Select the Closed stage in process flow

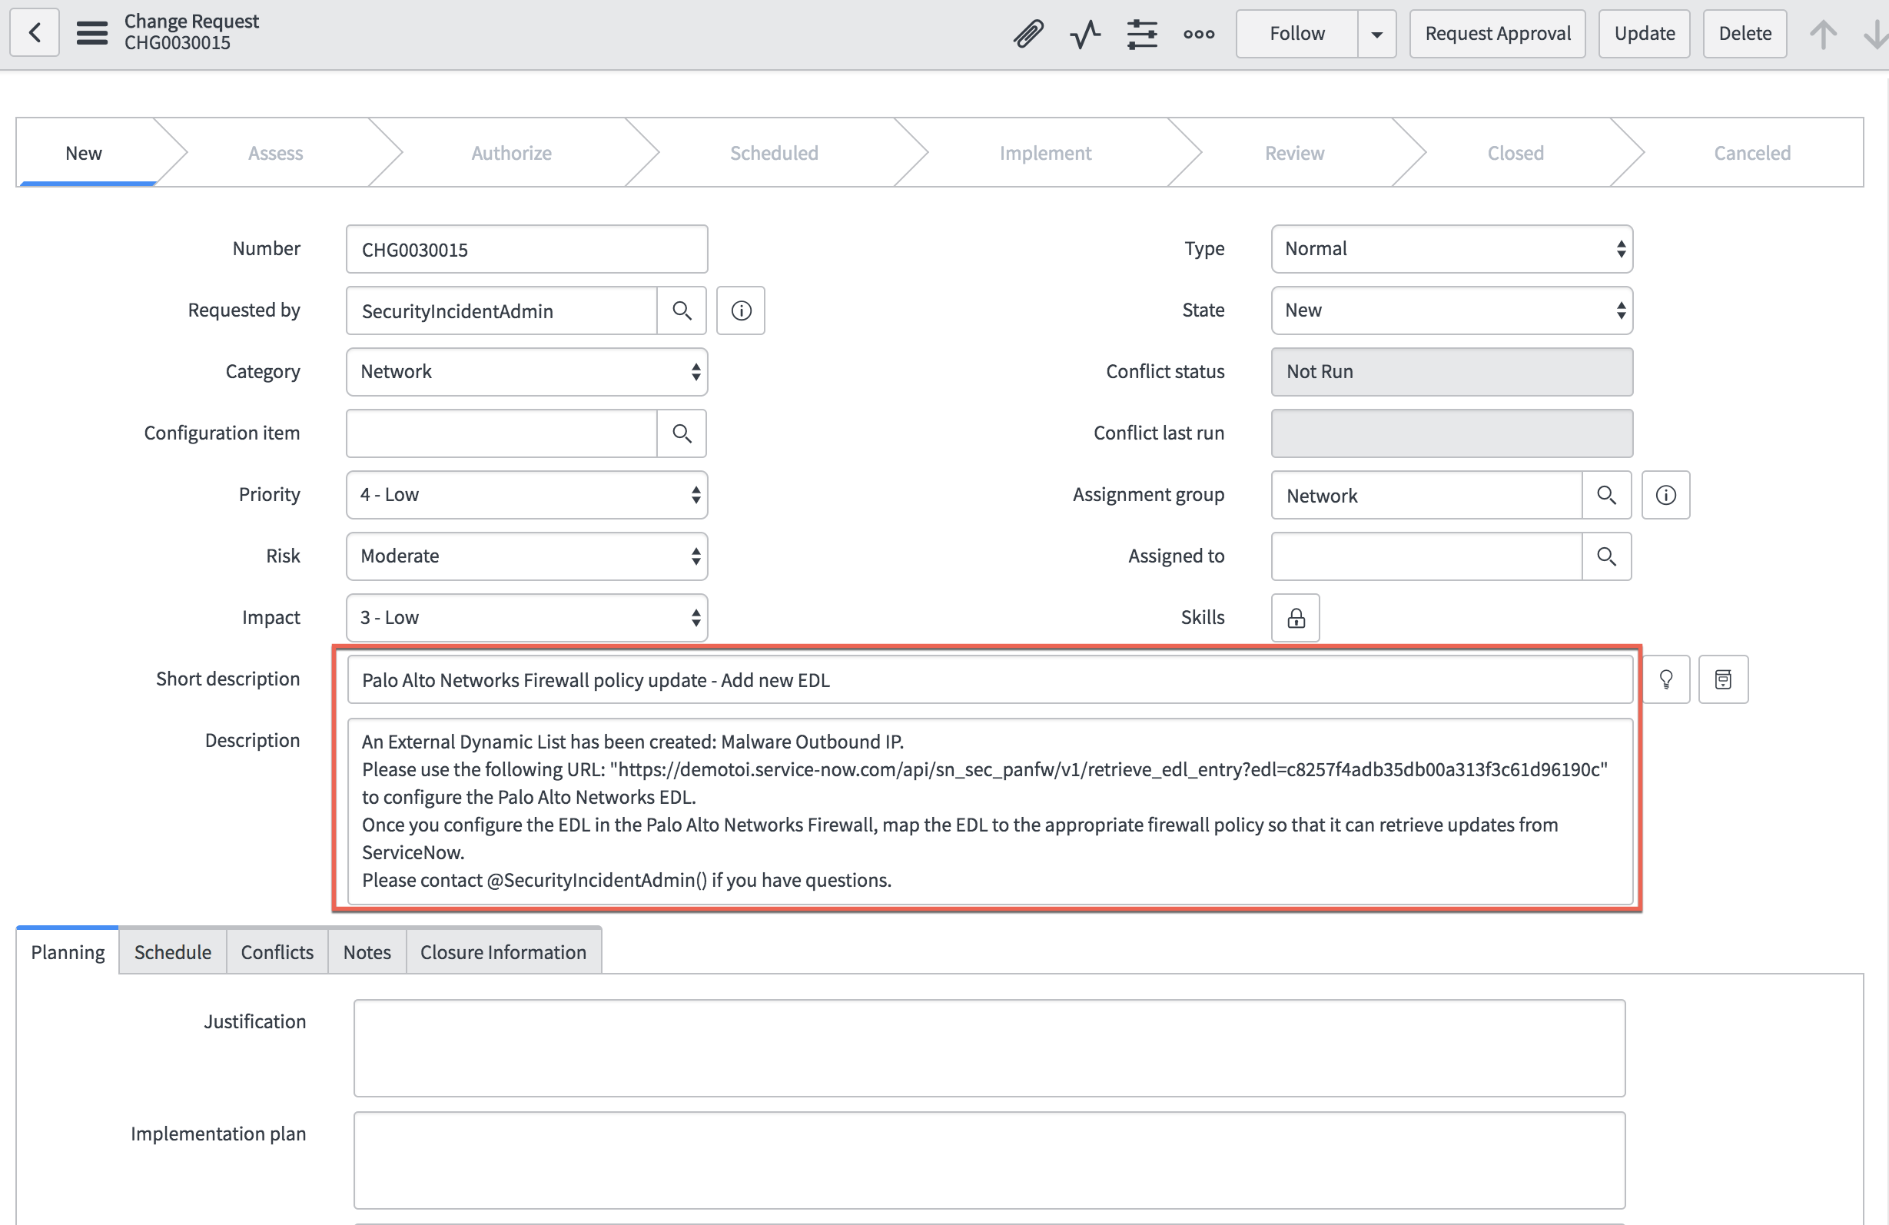(1516, 153)
